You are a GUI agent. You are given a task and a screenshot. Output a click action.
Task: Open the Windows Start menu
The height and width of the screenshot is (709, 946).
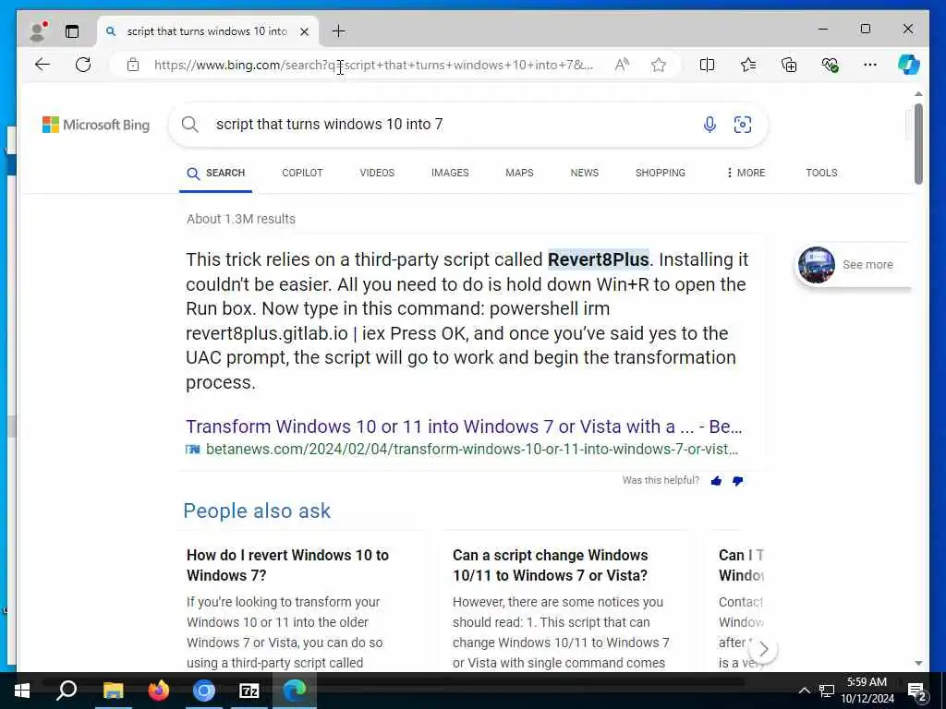pos(22,691)
